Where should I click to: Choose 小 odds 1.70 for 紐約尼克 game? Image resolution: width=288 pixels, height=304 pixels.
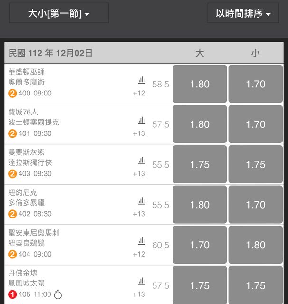(x=256, y=205)
